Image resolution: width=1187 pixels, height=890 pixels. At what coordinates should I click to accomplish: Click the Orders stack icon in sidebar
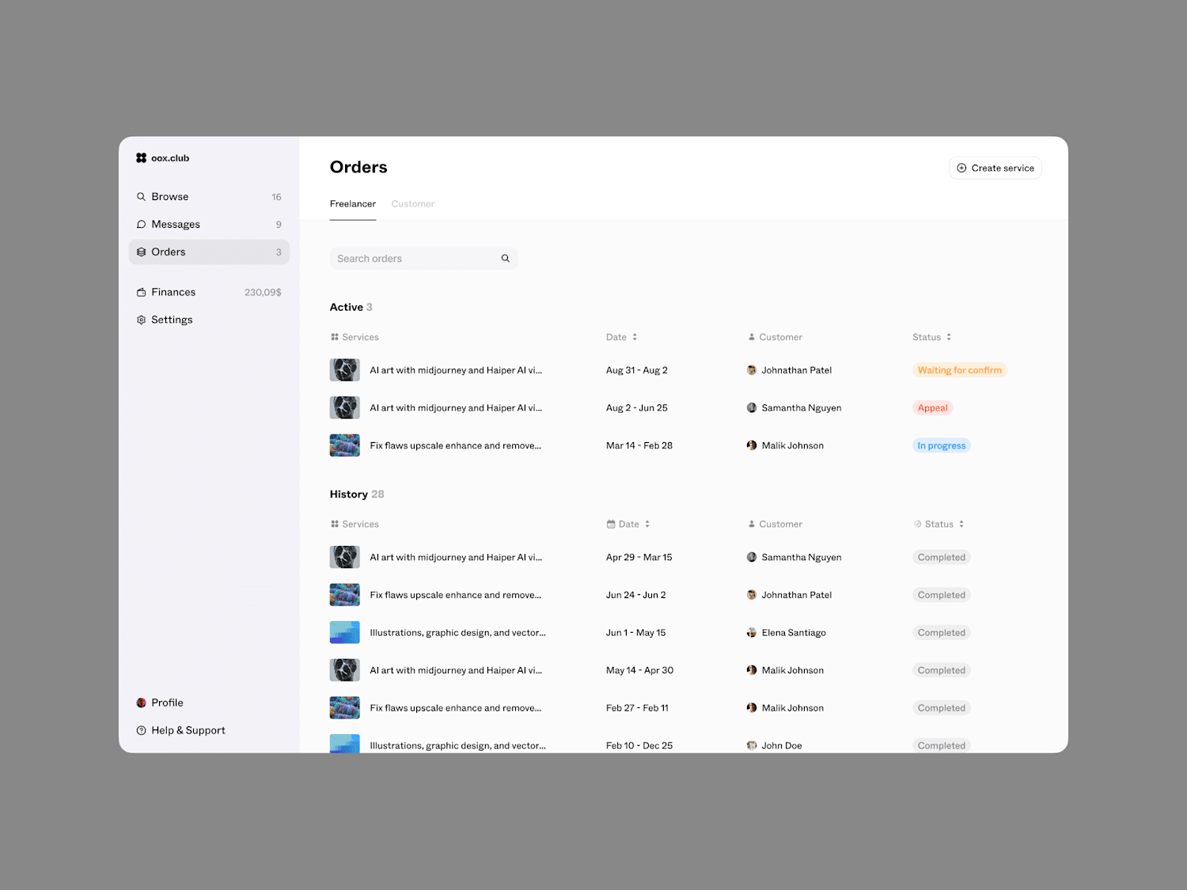pyautogui.click(x=141, y=252)
